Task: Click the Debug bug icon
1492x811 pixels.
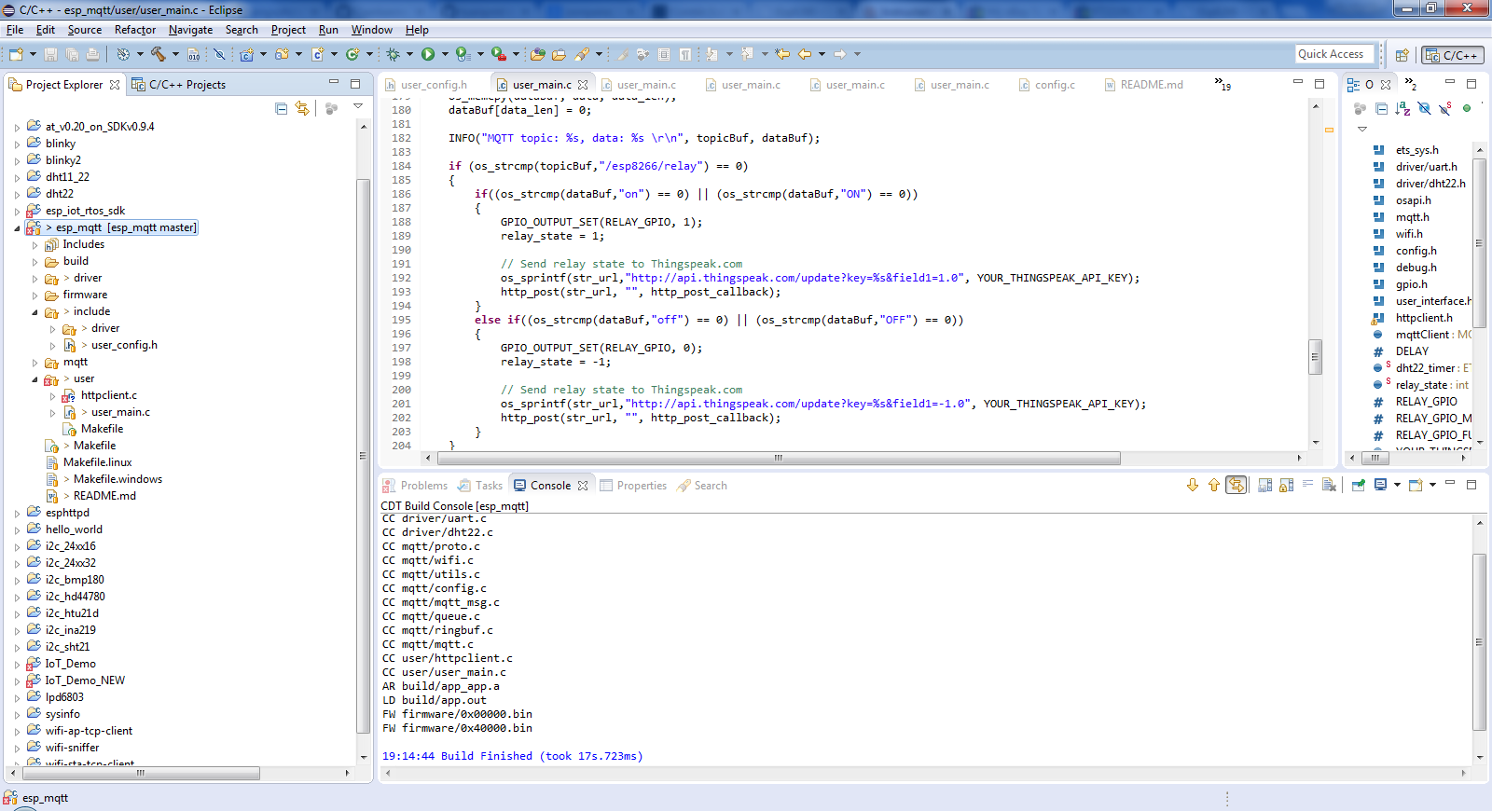Action: tap(393, 54)
